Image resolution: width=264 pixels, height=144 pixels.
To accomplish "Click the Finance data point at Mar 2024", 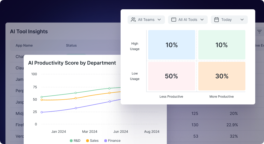I will click(x=76, y=108).
